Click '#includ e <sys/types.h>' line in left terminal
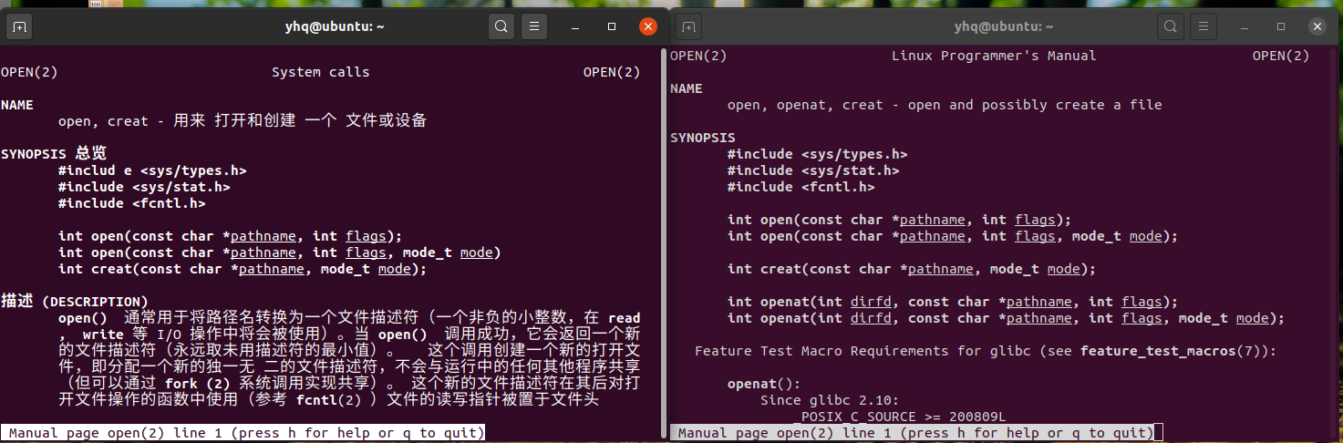Screen dimensions: 1343x443 [152, 170]
